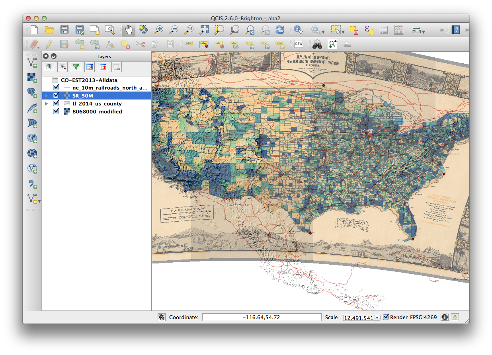
Task: Select features using an expression
Action: click(369, 29)
